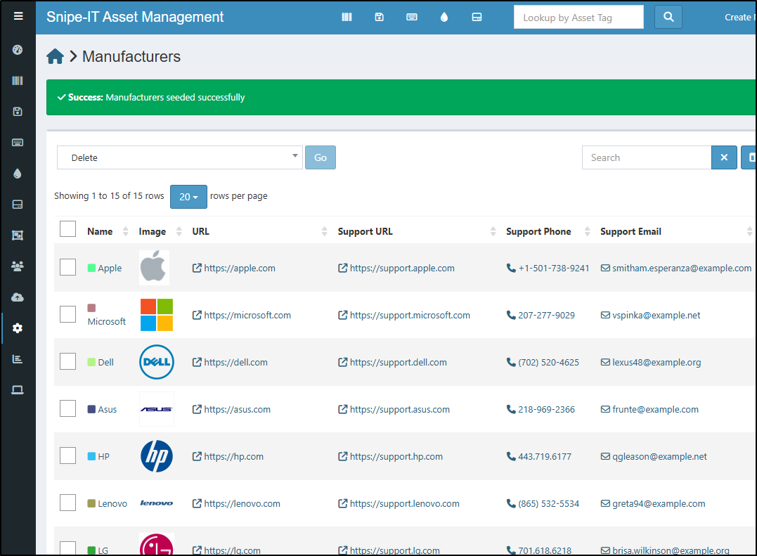757x556 pixels.
Task: Open People via the users sidebar icon
Action: [18, 266]
